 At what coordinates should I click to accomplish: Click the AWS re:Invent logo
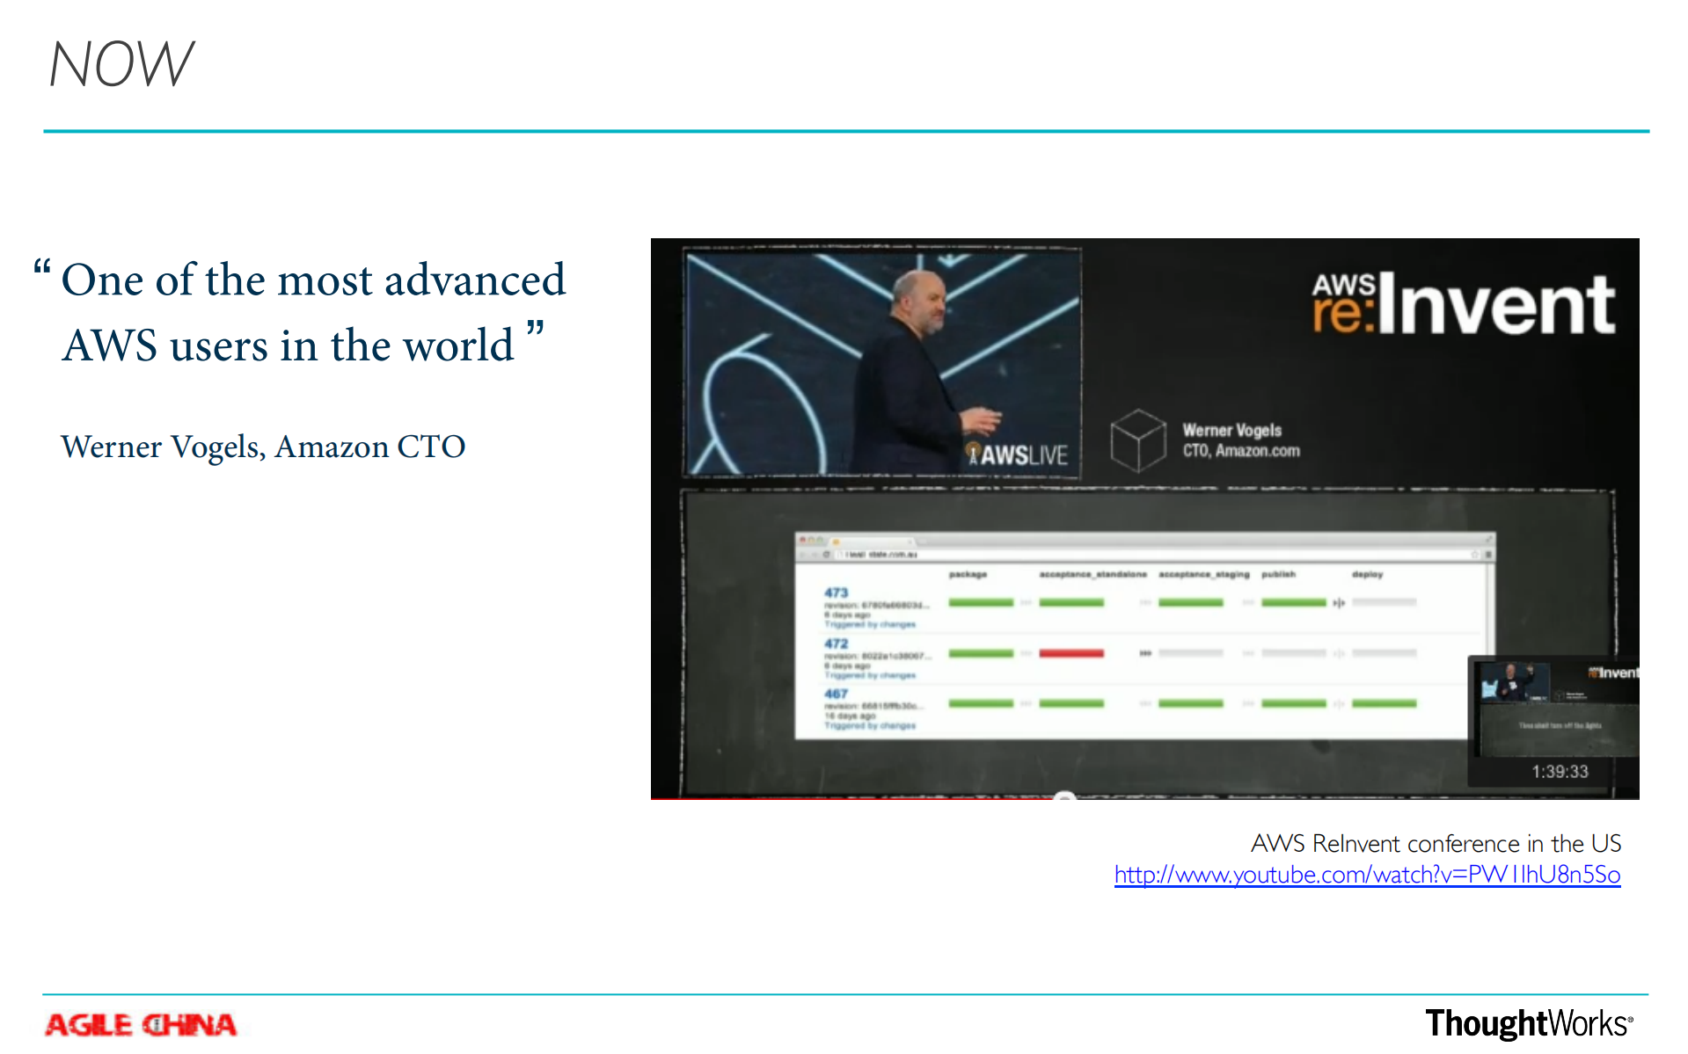pyautogui.click(x=1463, y=304)
